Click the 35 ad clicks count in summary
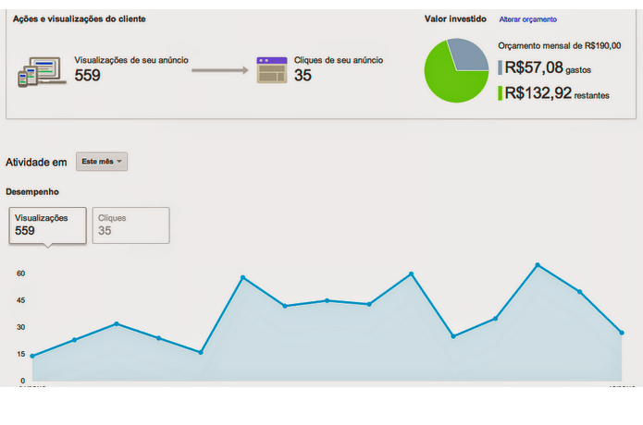Screen dimensions: 643x425 [x=303, y=76]
